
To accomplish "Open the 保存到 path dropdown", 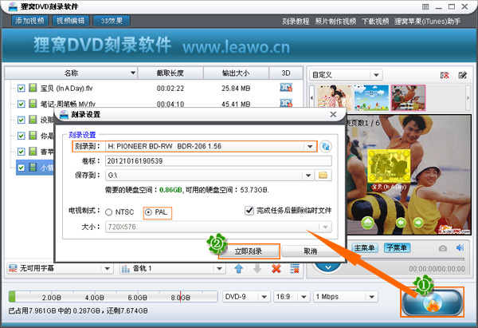I will 308,176.
